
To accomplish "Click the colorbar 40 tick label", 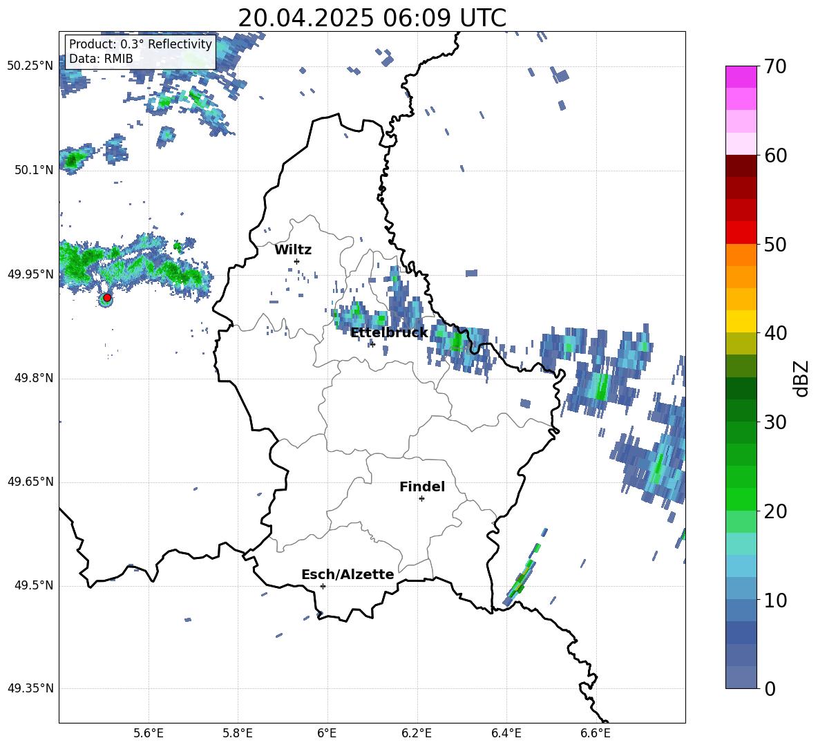I will [776, 333].
